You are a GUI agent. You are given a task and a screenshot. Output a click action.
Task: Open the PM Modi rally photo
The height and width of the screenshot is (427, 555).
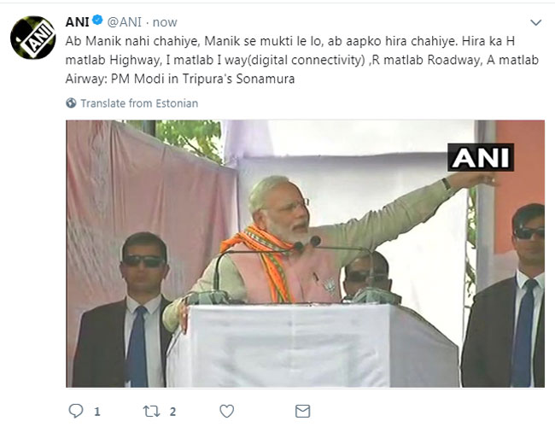coord(305,254)
